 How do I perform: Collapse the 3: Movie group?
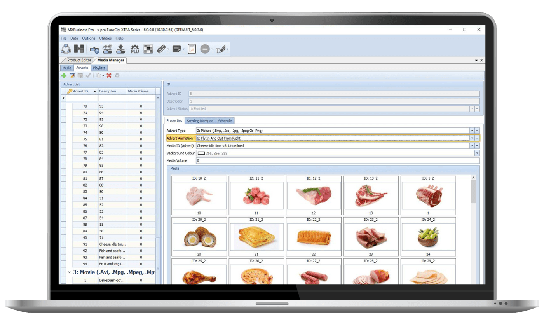pyautogui.click(x=69, y=272)
